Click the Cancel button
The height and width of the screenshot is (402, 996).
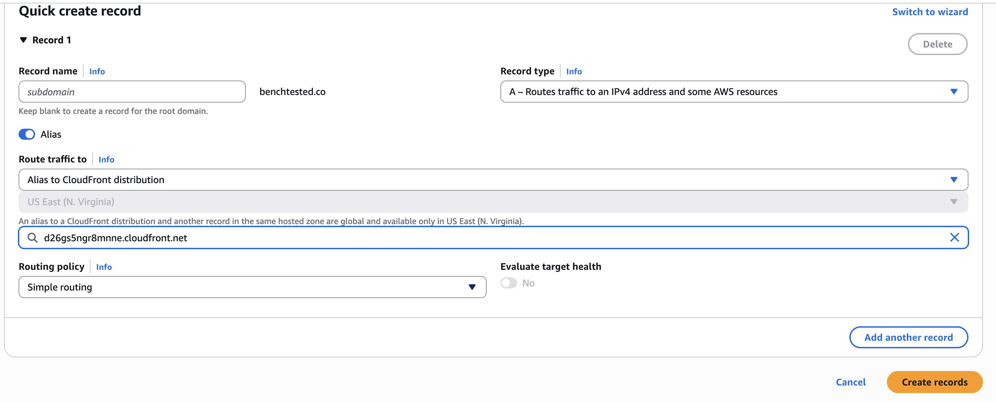[x=851, y=382]
